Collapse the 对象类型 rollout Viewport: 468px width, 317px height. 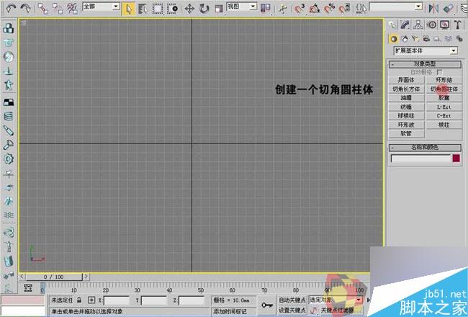click(425, 64)
